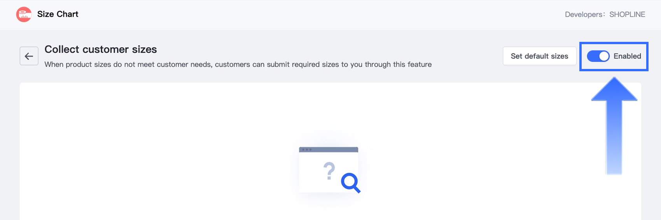This screenshot has width=661, height=220.
Task: Click the Size Chart title text
Action: [x=58, y=14]
